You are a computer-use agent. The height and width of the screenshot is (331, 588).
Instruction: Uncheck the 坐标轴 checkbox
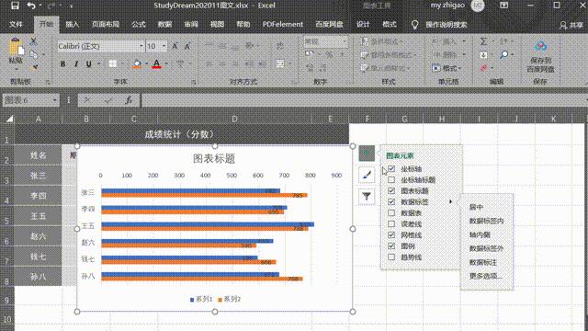(x=391, y=169)
